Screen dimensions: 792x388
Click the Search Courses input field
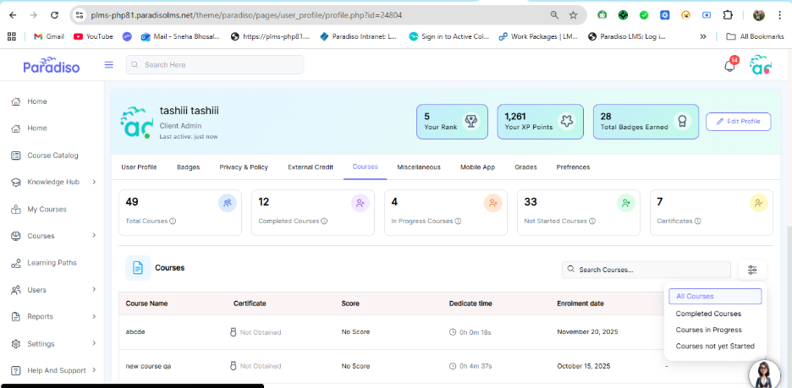[650, 270]
